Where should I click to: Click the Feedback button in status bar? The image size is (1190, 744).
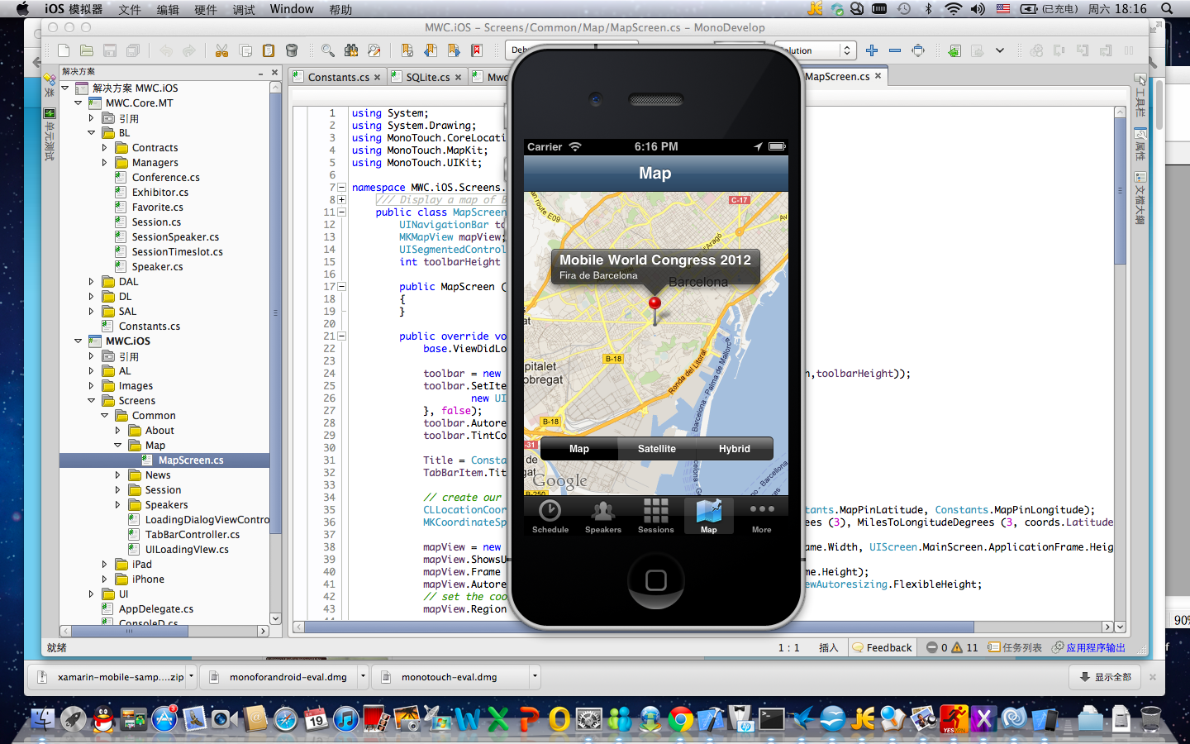[x=882, y=647]
